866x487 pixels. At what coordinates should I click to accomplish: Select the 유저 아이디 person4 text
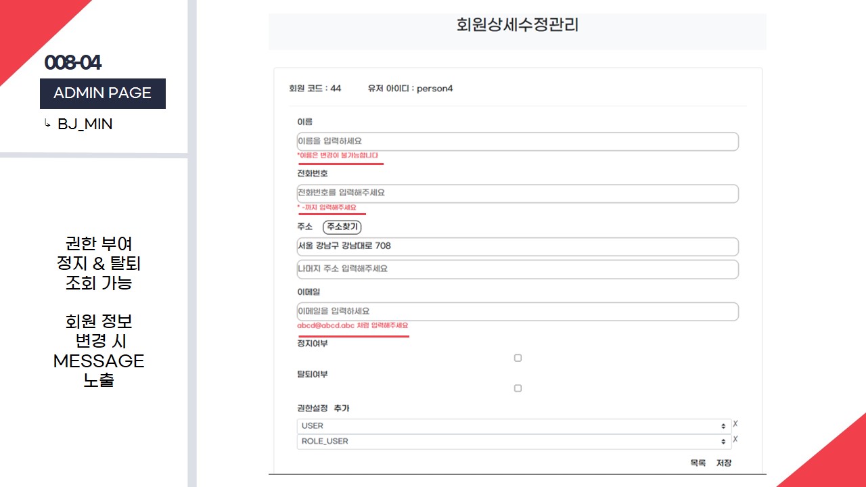(x=410, y=89)
